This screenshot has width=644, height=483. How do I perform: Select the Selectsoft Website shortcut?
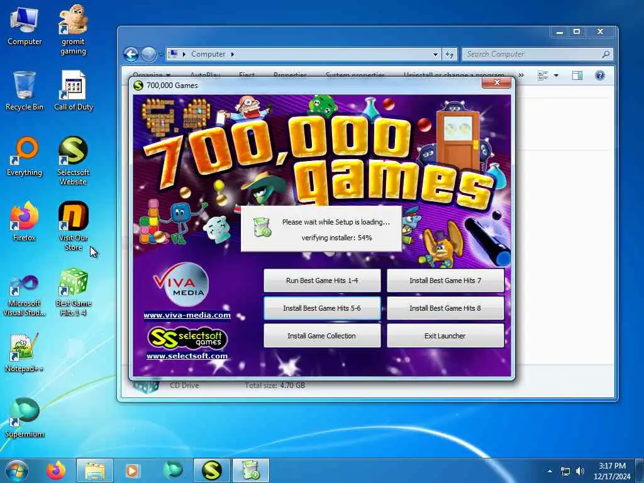coord(73,161)
